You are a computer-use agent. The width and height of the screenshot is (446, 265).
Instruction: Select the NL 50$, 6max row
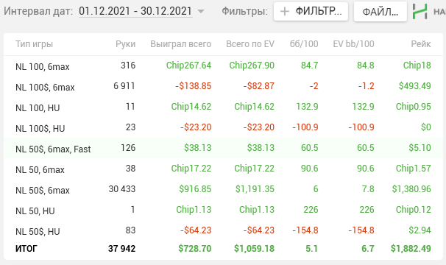(223, 189)
